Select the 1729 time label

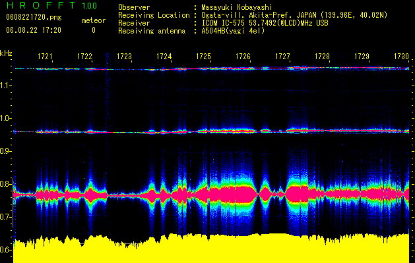point(362,56)
